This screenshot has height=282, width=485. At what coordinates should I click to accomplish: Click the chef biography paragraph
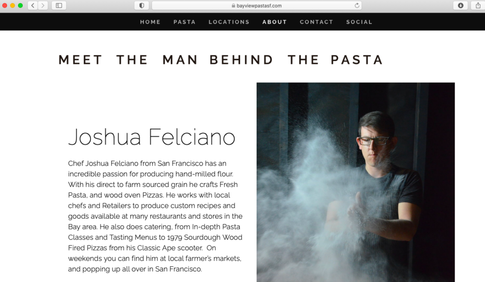(155, 216)
